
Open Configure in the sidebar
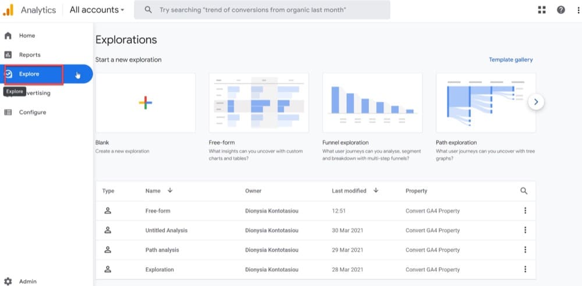pos(47,112)
